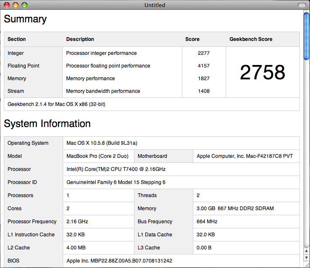
Task: Click the yellow minimize window button
Action: click(x=16, y=5)
